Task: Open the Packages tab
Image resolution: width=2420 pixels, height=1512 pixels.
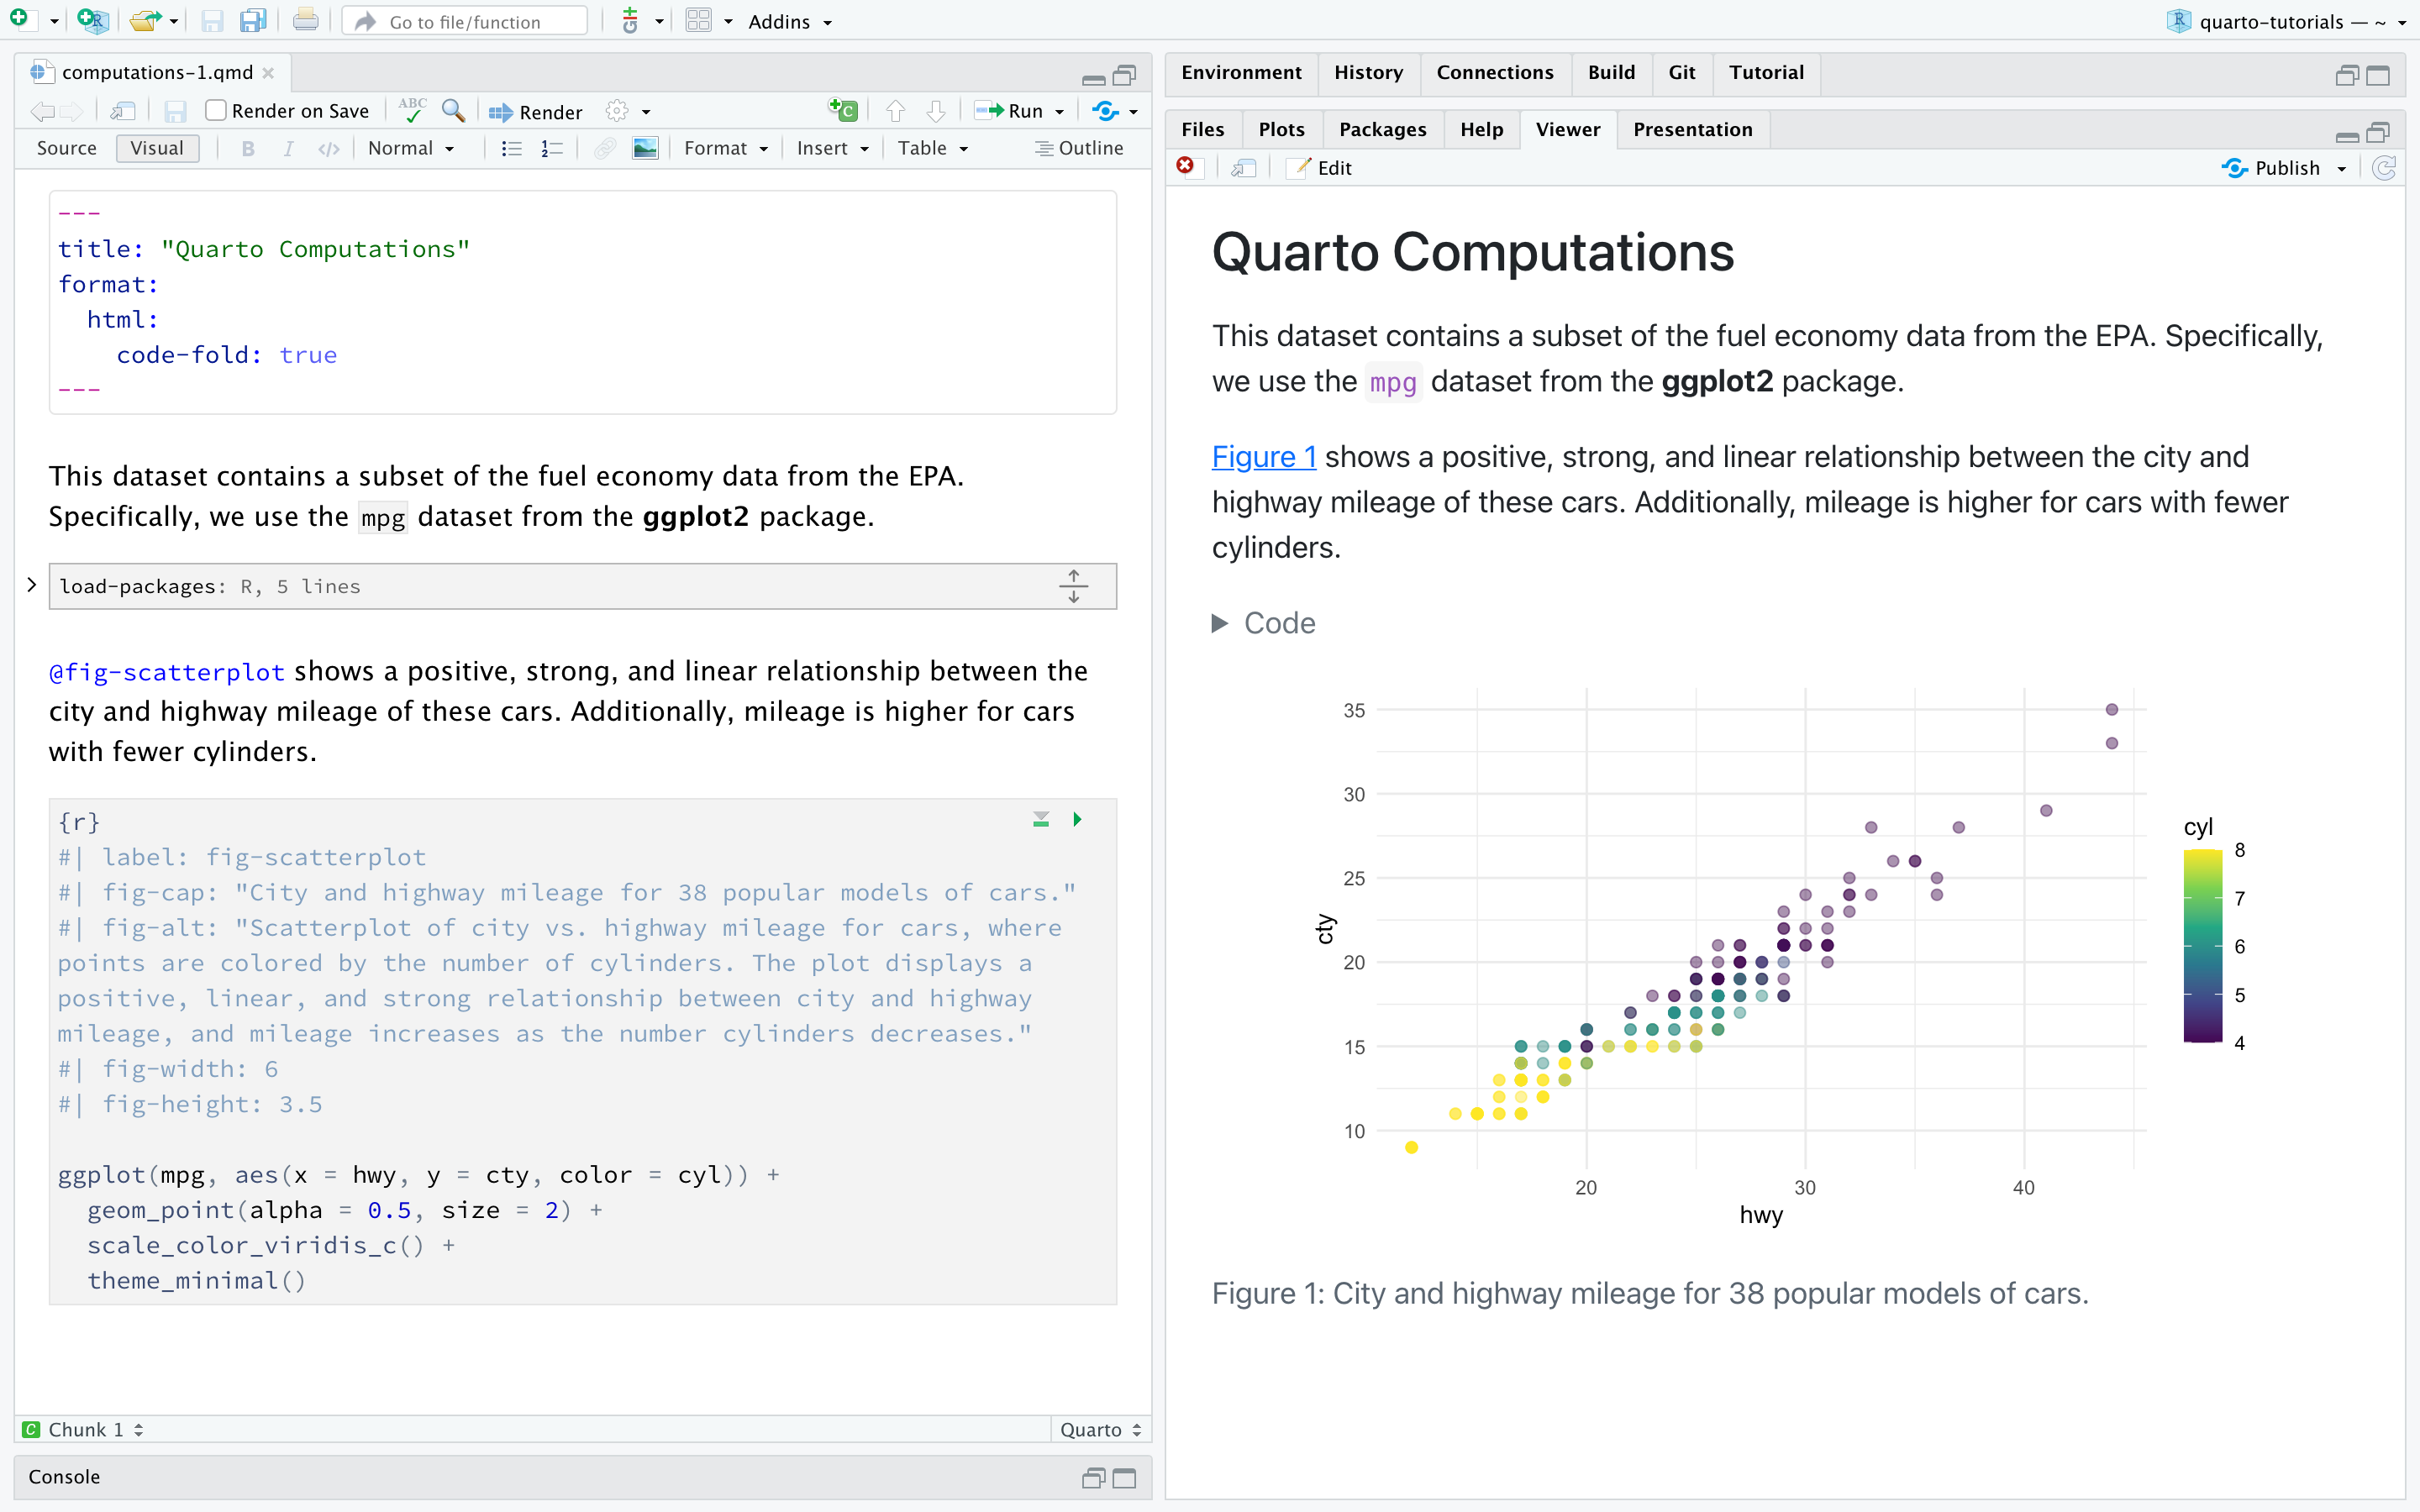Action: coord(1382,129)
